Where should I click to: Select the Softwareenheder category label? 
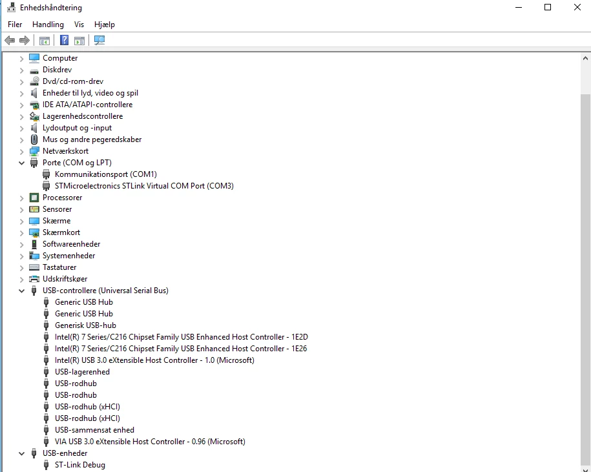(71, 244)
